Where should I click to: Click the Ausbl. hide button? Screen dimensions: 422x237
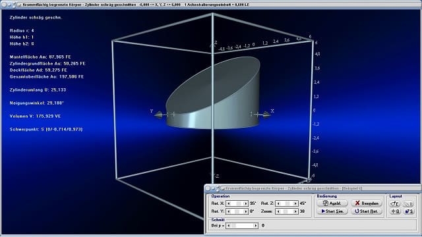coord(332,203)
